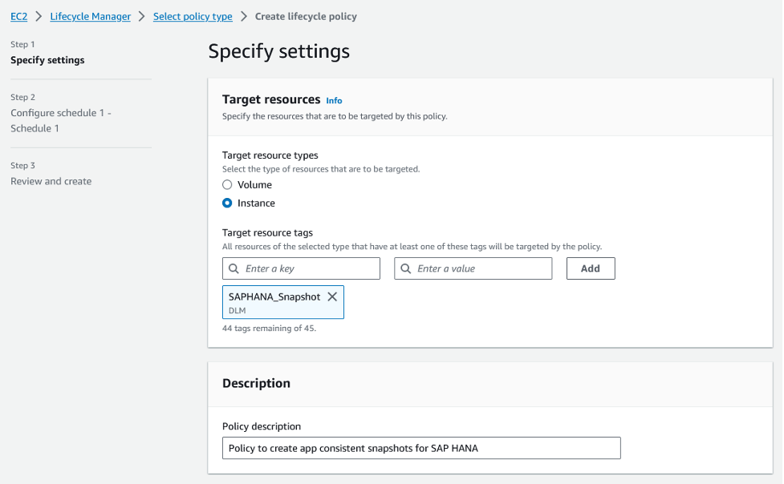Navigate to EC2 via the breadcrumb

pos(18,16)
